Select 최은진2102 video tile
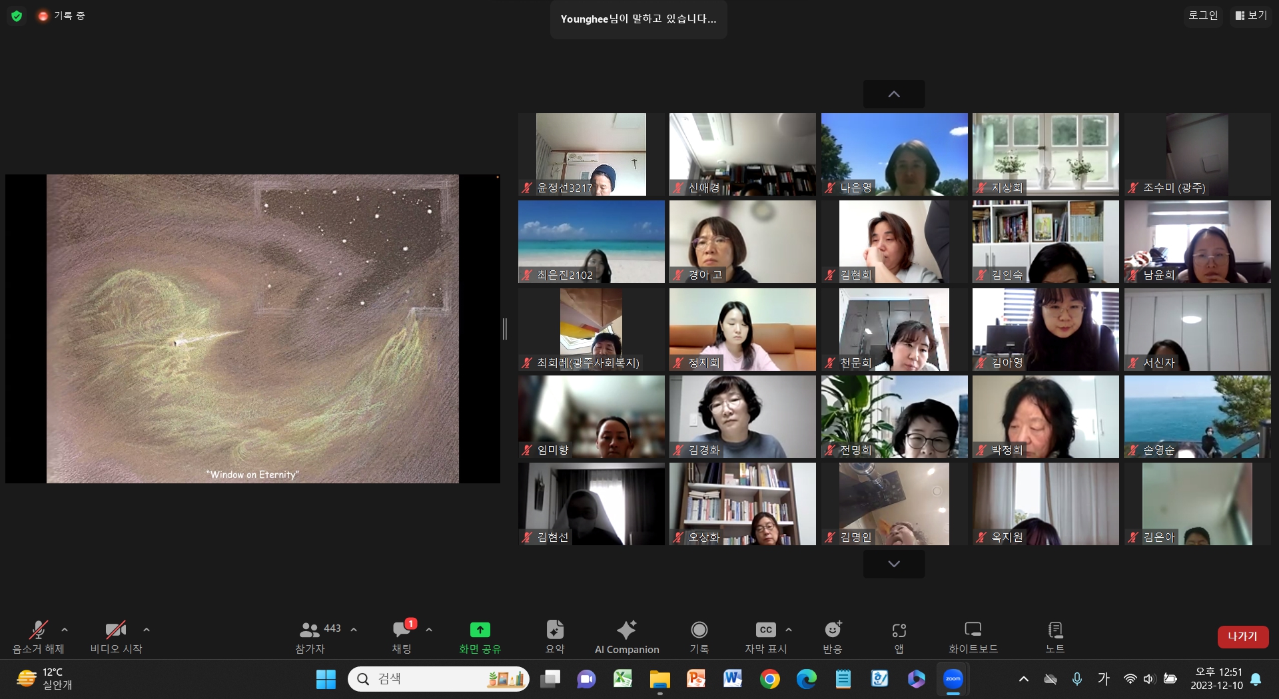 [x=592, y=242]
